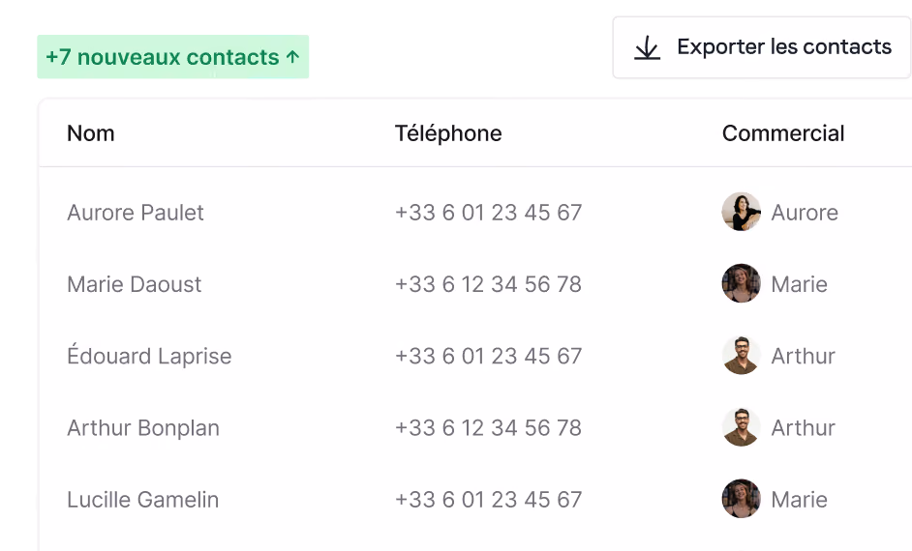Sort by the Téléphone column header
The width and height of the screenshot is (912, 551).
point(448,133)
